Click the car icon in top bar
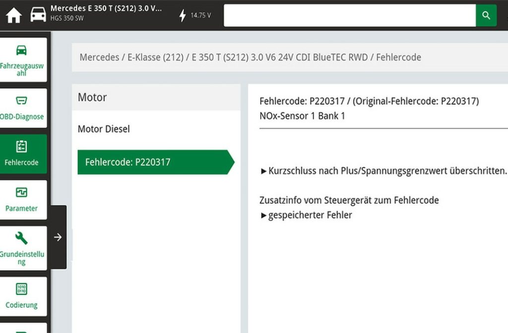The height and width of the screenshot is (333, 508). click(38, 15)
